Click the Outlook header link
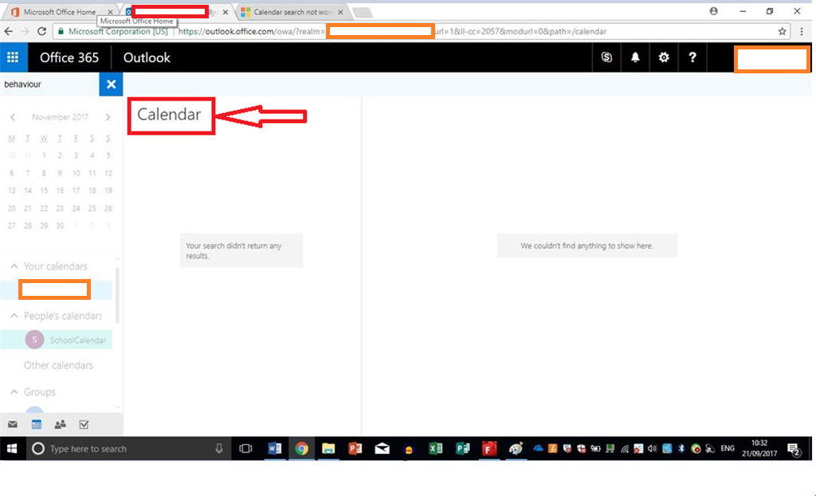Screen dimensions: 816x496 tap(147, 57)
